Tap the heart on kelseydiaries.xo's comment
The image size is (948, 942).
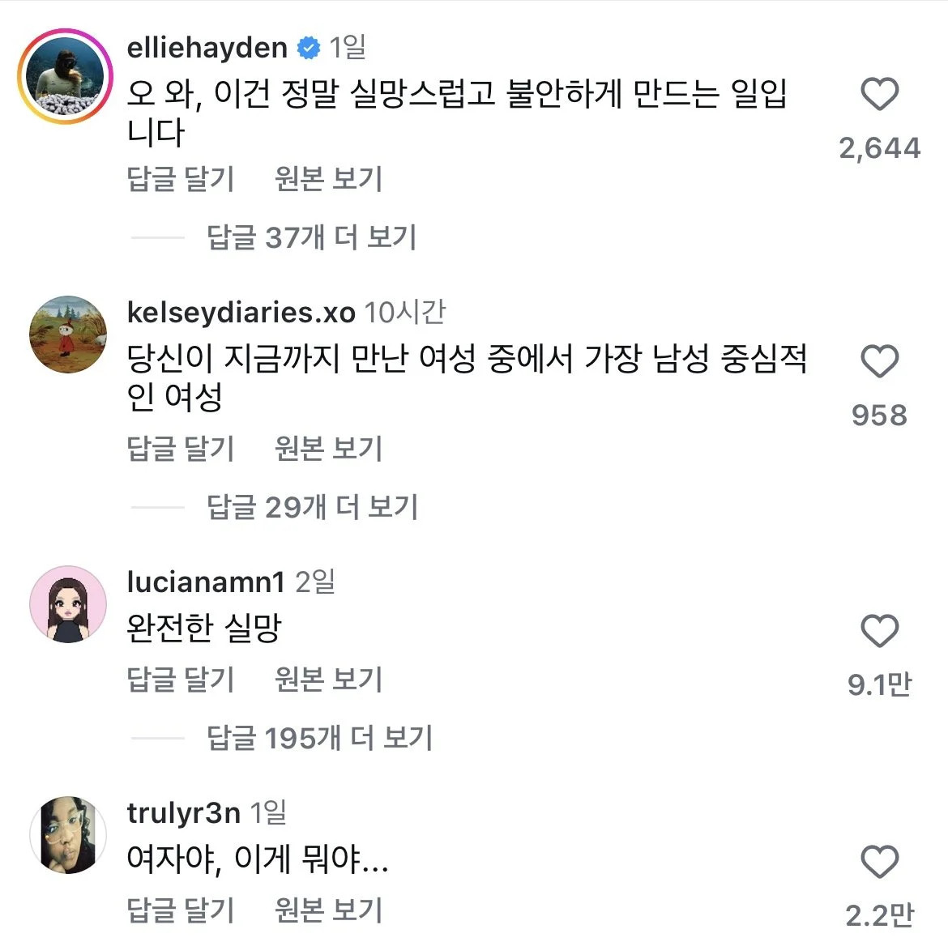880,361
